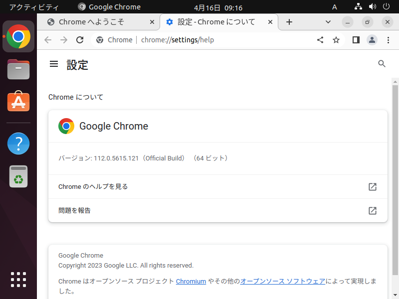Show all applications grid

(18, 280)
